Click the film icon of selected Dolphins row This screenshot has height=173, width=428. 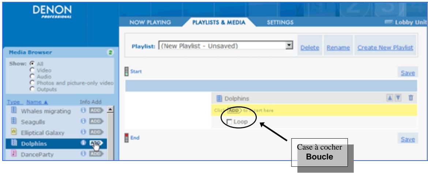click(x=14, y=143)
